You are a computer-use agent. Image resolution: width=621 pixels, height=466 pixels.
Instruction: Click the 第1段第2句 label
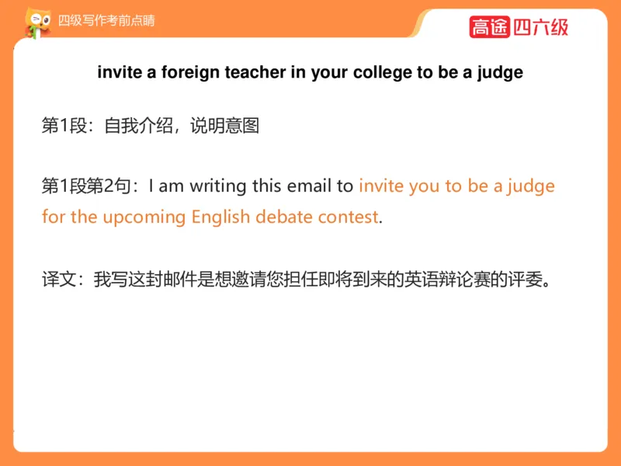87,186
